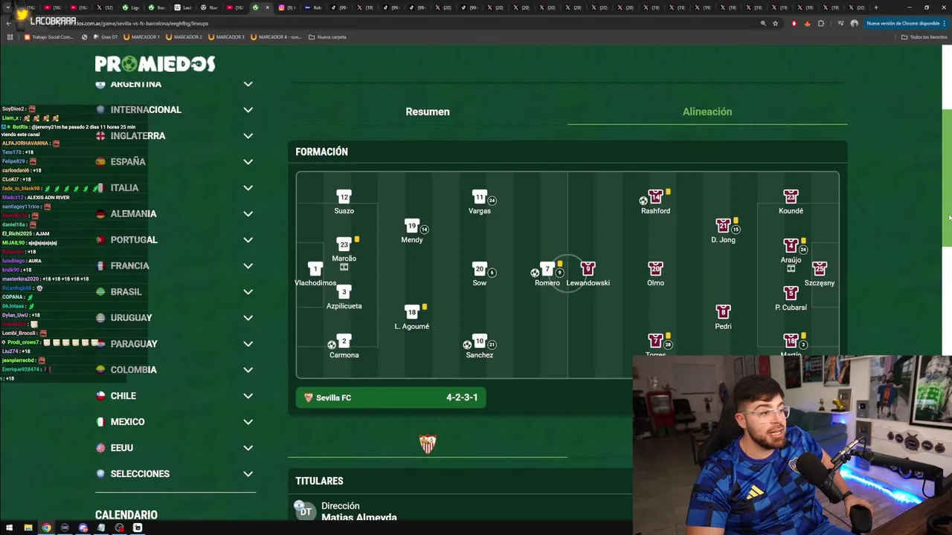Bookmark this page with the star icon
952x535 pixels.
[x=775, y=23]
